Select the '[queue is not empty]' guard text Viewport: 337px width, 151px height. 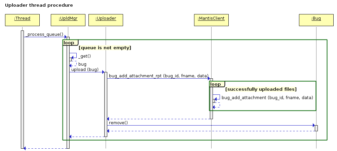pos(105,48)
